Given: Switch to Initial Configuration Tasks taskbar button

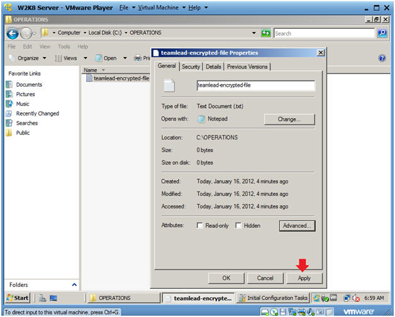Looking at the screenshot, I should pos(273,298).
